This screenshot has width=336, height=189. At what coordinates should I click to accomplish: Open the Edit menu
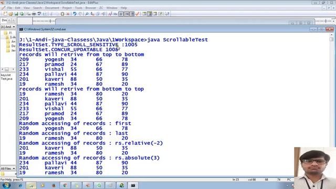[17, 8]
